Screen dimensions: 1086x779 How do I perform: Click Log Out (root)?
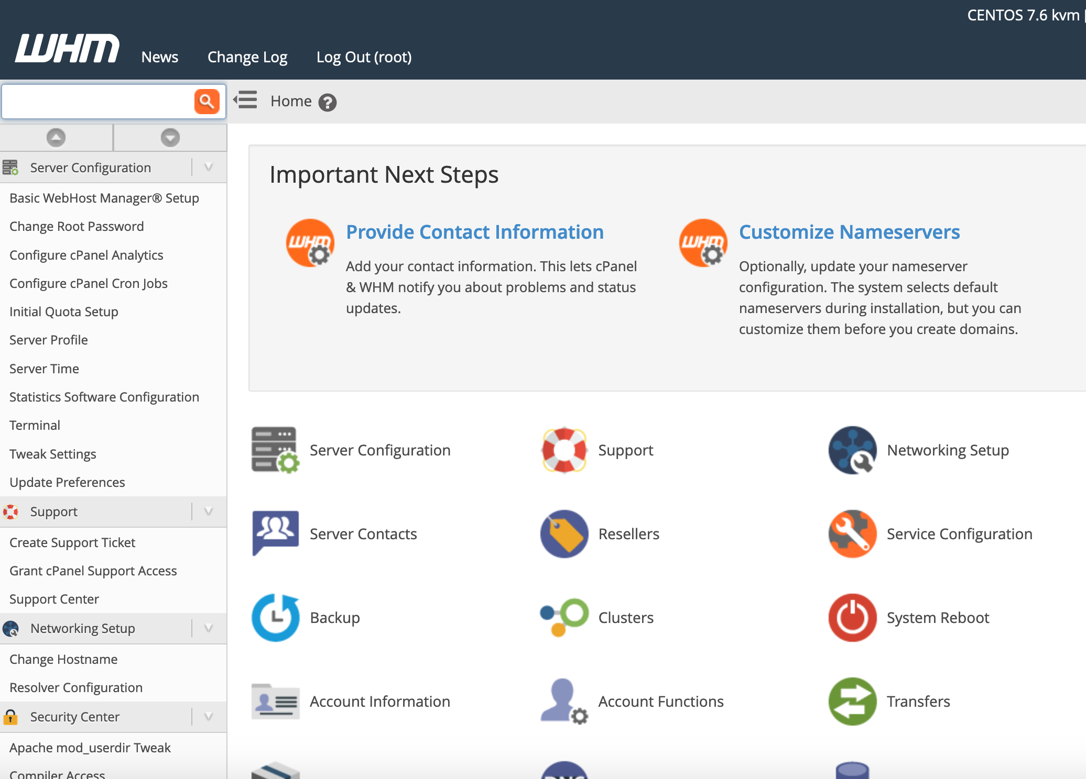tap(364, 57)
